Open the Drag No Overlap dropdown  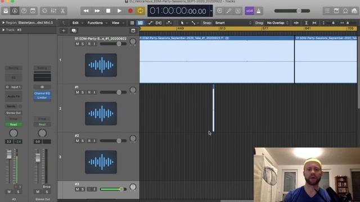tap(277, 22)
